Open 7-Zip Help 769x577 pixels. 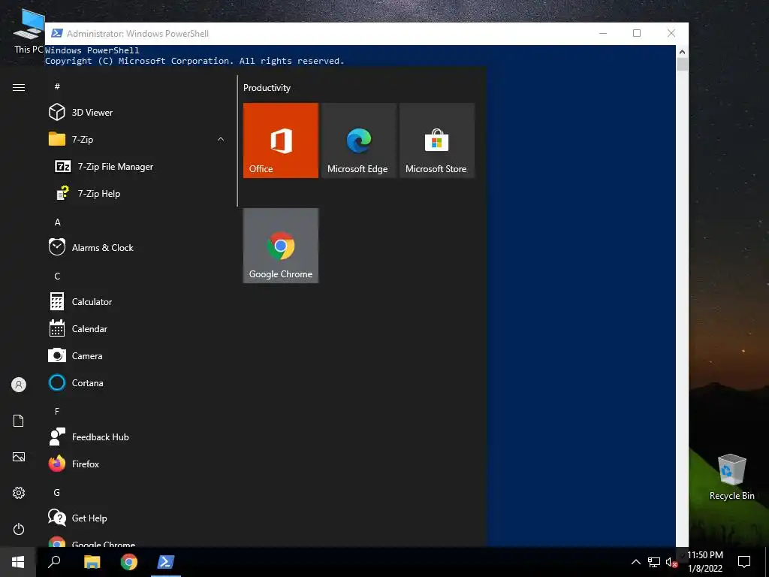(x=137, y=193)
